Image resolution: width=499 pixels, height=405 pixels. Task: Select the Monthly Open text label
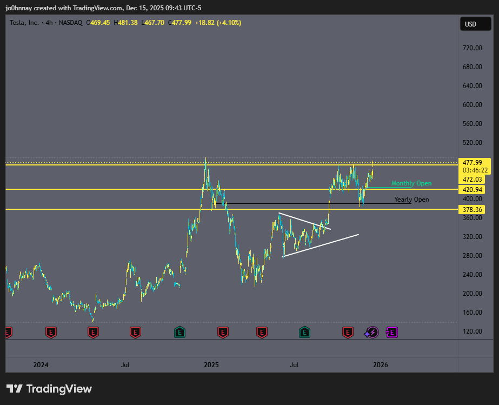click(x=411, y=183)
